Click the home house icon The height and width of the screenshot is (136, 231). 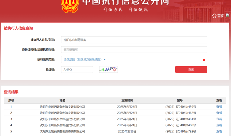(x=214, y=16)
